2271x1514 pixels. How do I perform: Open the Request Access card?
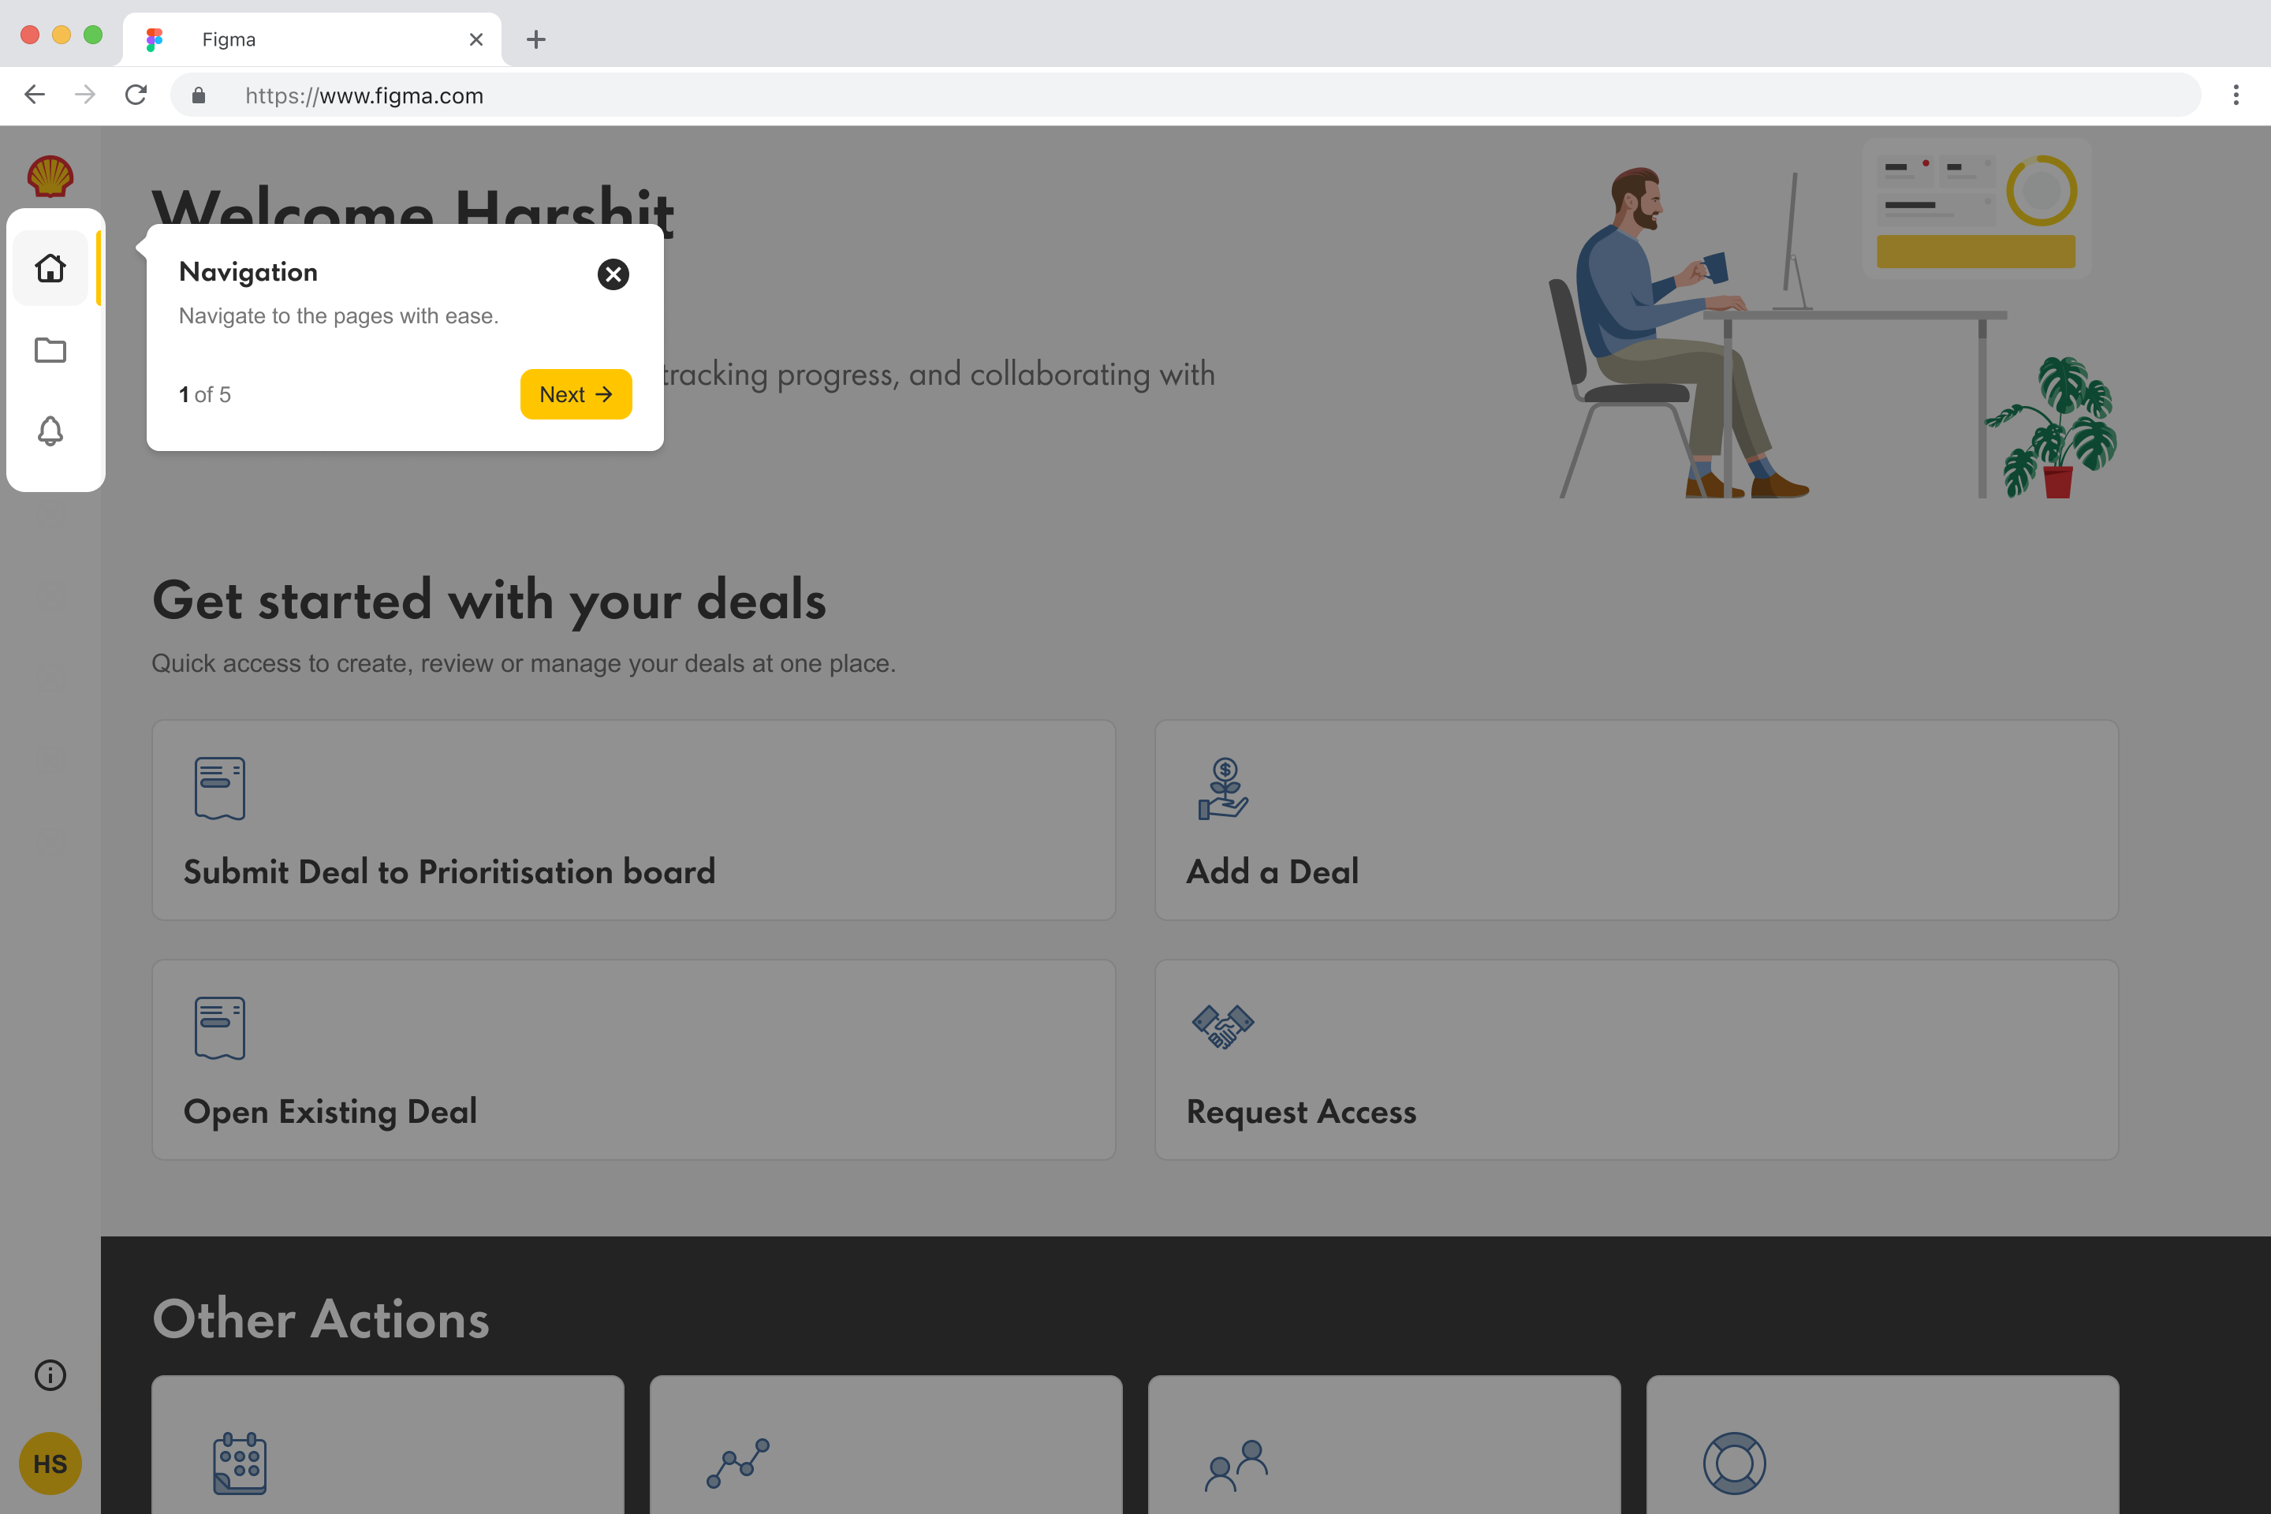click(x=1637, y=1059)
